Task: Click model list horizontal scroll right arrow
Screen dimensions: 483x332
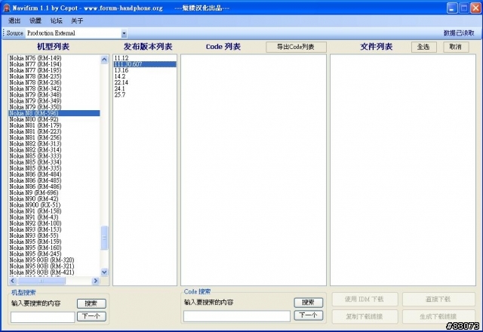Action: point(96,281)
